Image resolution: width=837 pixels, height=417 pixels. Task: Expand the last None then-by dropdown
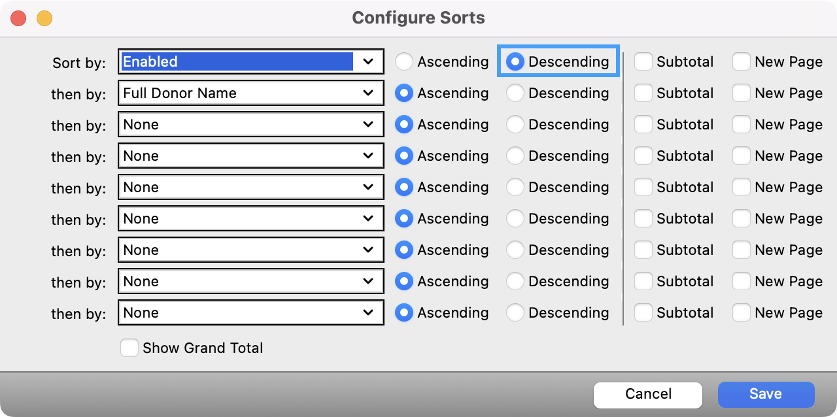click(x=250, y=312)
